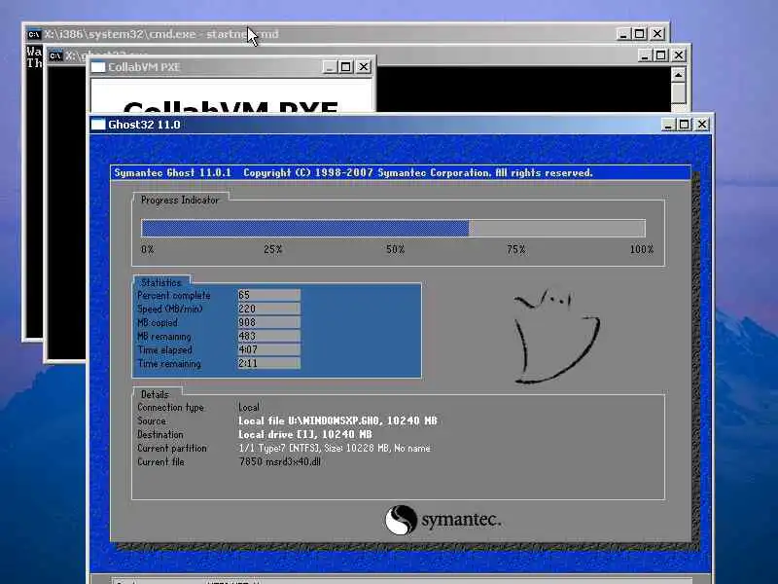The height and width of the screenshot is (584, 778).
Task: Click the Percent complete label
Action: click(174, 296)
